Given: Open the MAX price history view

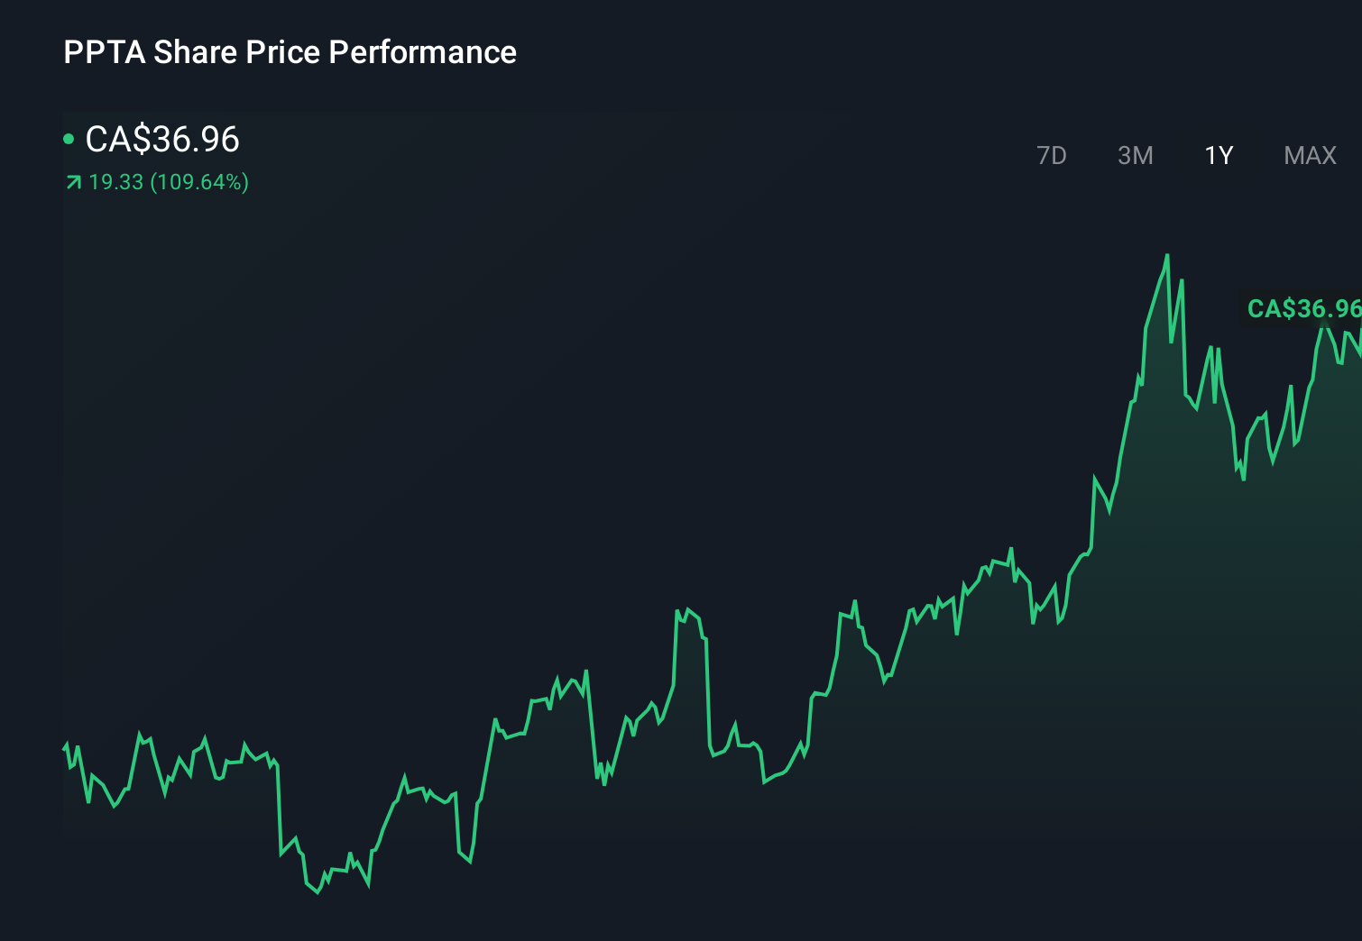Looking at the screenshot, I should [x=1309, y=155].
